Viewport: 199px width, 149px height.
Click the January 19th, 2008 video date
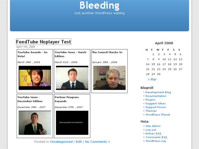pos(104,62)
